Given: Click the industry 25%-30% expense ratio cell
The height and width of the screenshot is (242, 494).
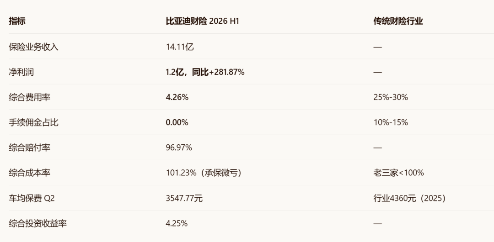Looking at the screenshot, I should pyautogui.click(x=391, y=97).
